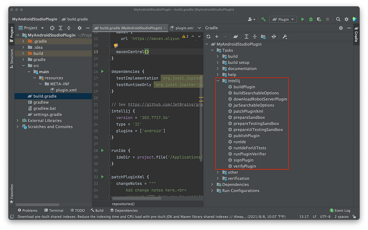Click the UTF-8 encoding status bar entry
Viewport: 368px width, 230px height.
[x=325, y=217]
